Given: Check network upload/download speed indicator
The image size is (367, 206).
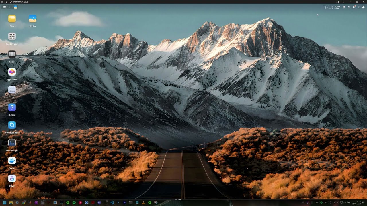Looking at the screenshot, I should point(336,7).
